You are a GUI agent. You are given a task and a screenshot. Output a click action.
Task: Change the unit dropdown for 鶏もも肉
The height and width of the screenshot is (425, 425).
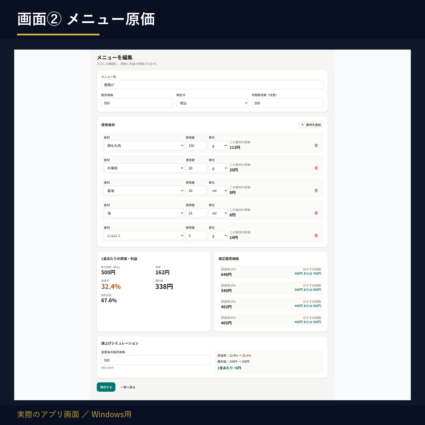click(218, 146)
